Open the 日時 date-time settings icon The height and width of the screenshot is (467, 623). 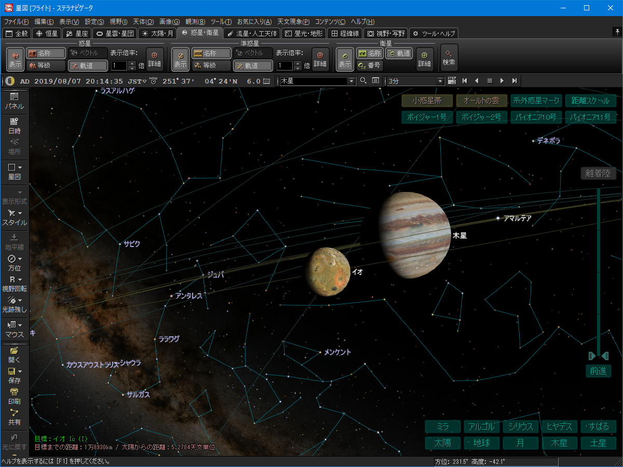(x=14, y=126)
